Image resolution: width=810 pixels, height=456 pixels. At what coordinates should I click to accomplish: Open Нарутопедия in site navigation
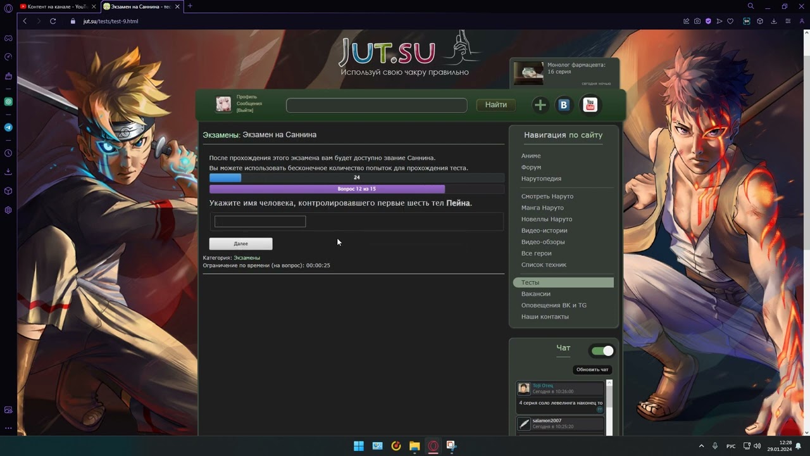pos(541,179)
